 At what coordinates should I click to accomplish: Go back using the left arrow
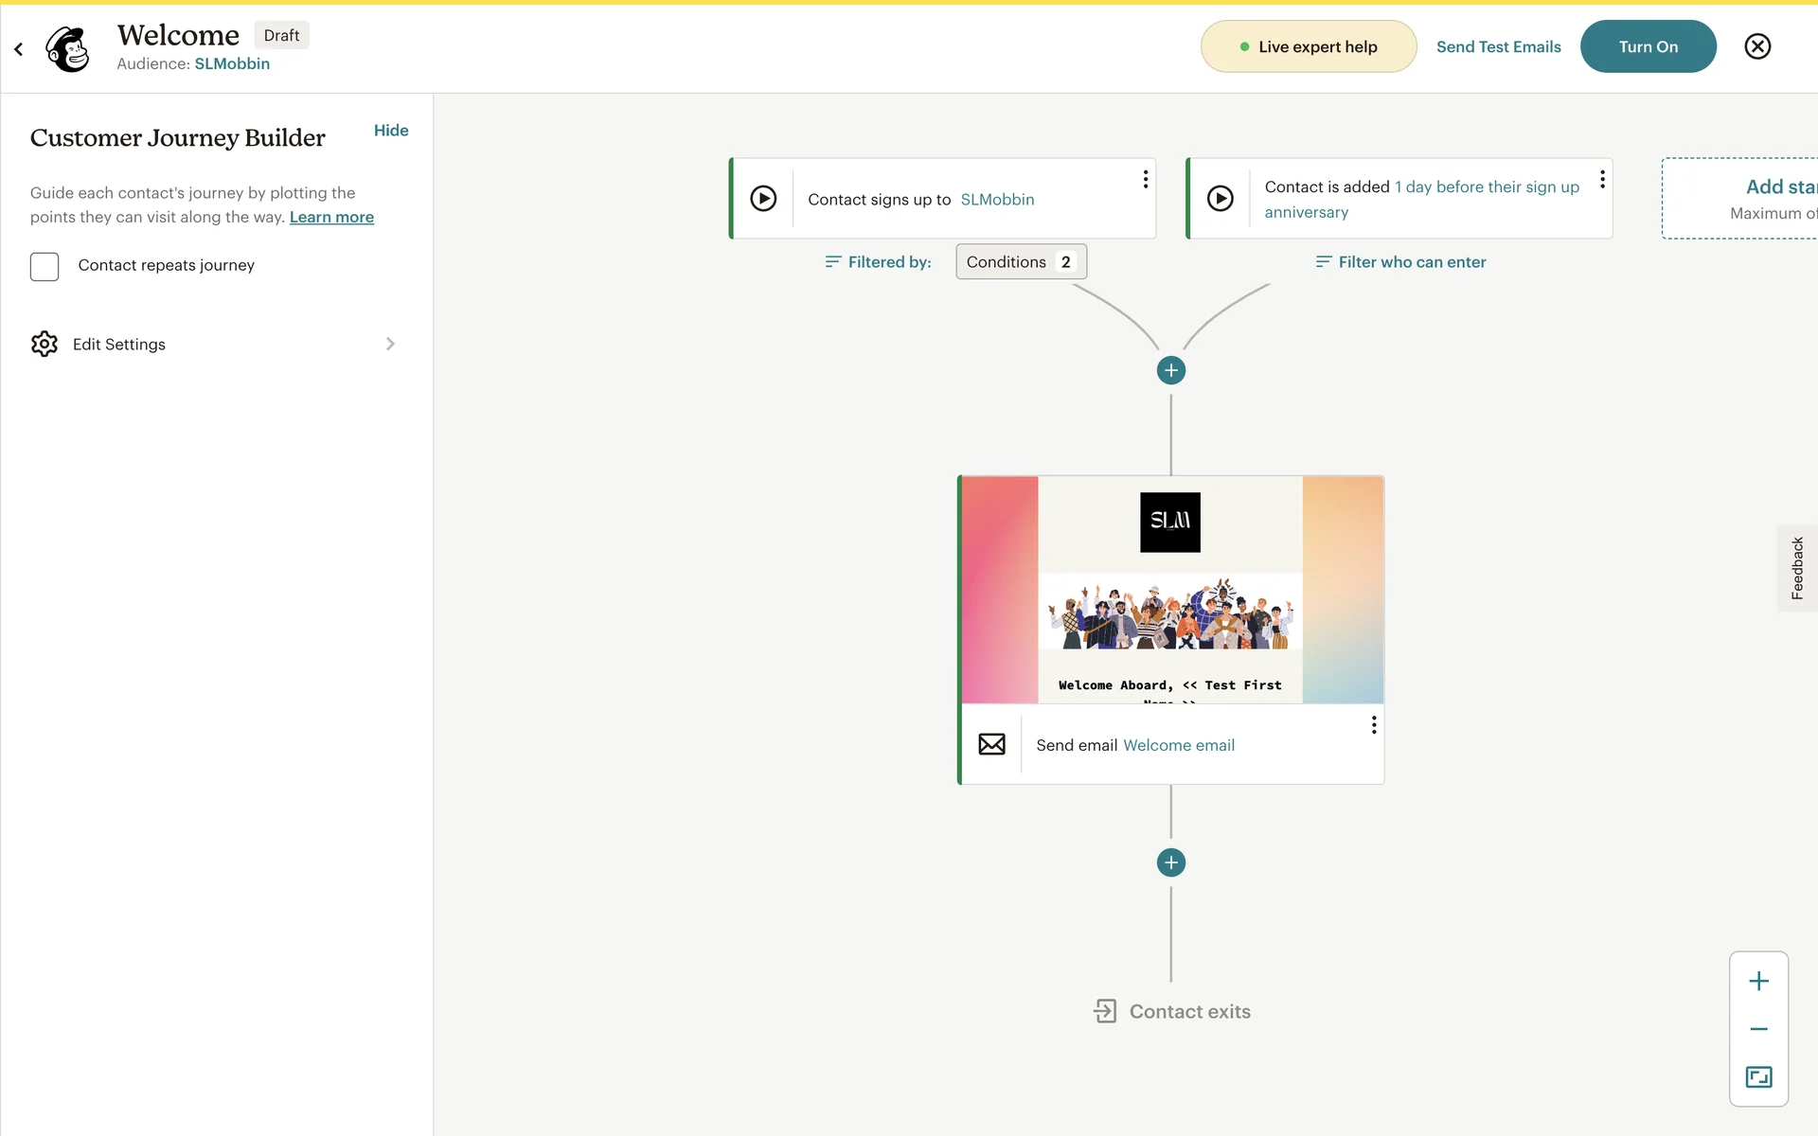pos(18,48)
